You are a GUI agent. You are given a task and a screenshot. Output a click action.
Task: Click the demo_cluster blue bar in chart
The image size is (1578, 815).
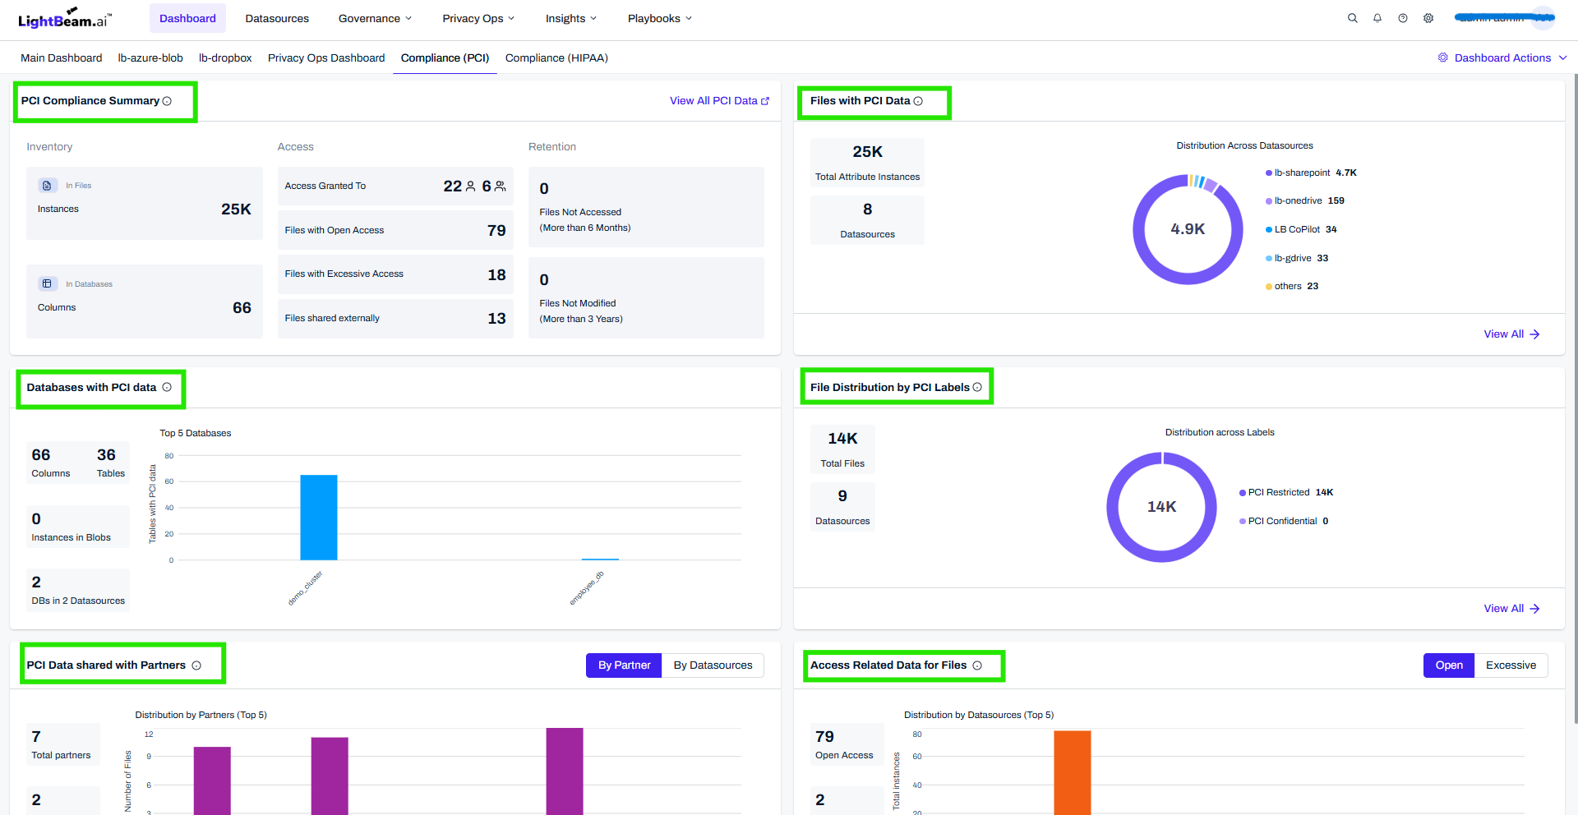coord(319,518)
